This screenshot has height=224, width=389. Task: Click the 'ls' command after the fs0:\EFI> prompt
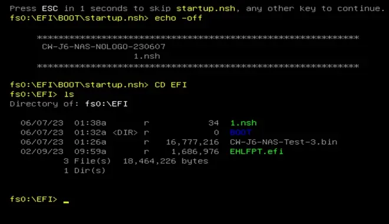click(69, 94)
